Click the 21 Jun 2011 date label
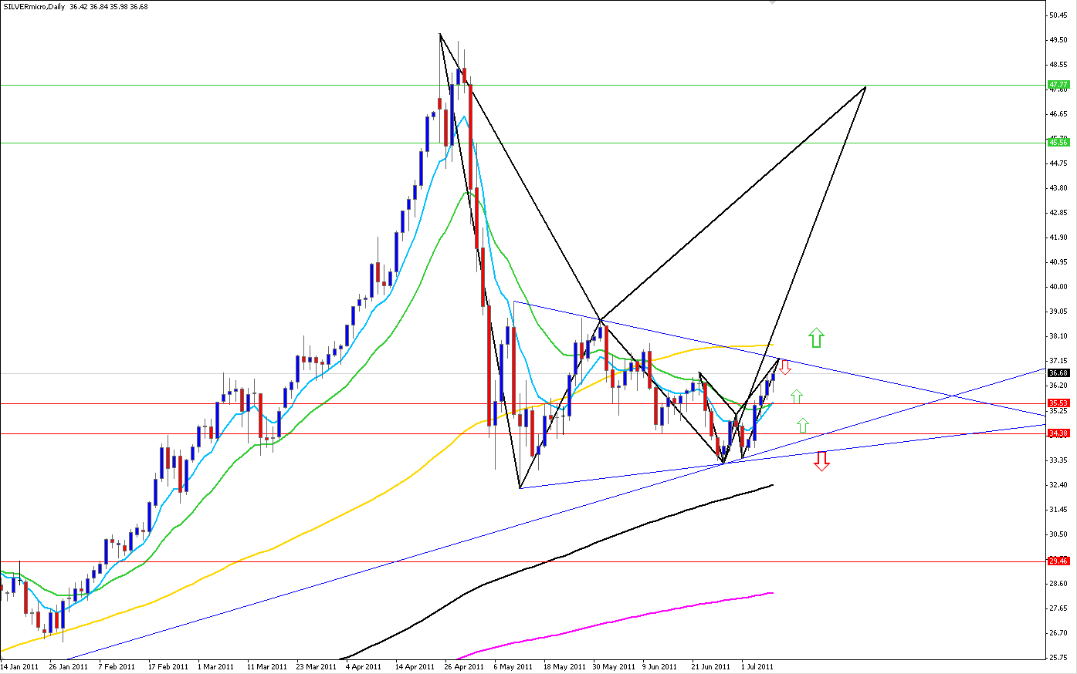1077x674 pixels. coord(710,666)
